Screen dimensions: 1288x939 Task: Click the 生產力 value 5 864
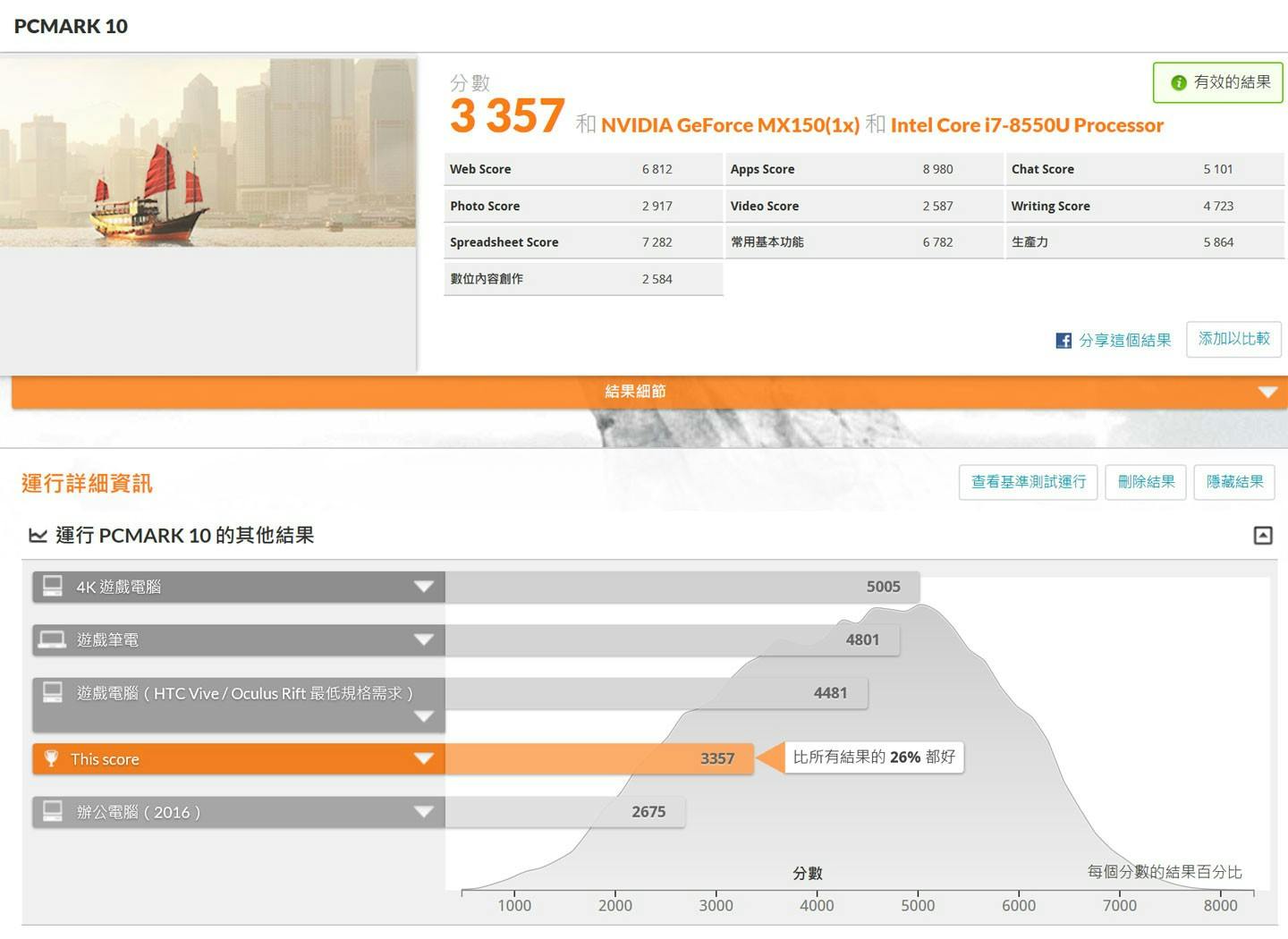1218,242
